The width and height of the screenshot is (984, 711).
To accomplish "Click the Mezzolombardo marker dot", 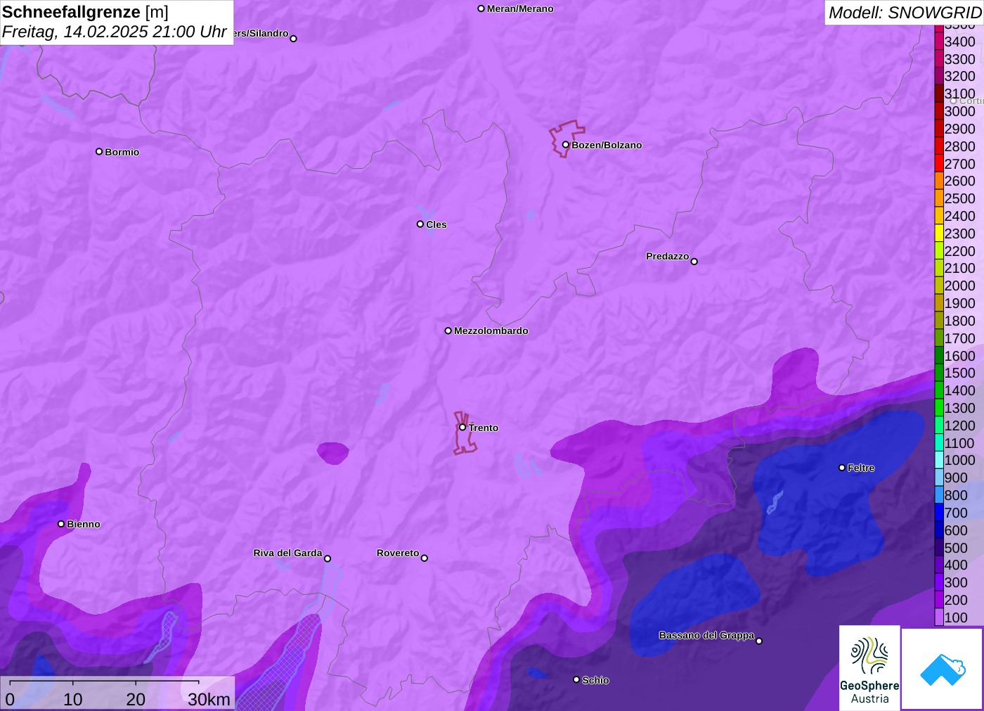I will pos(448,331).
